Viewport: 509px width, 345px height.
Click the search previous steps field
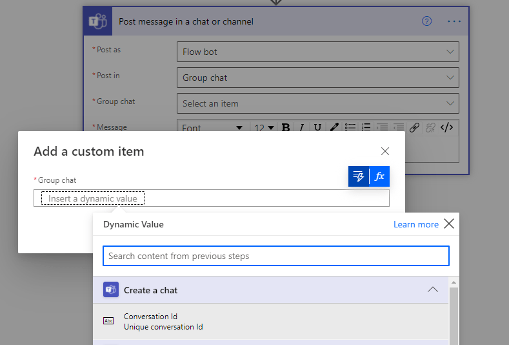(275, 256)
